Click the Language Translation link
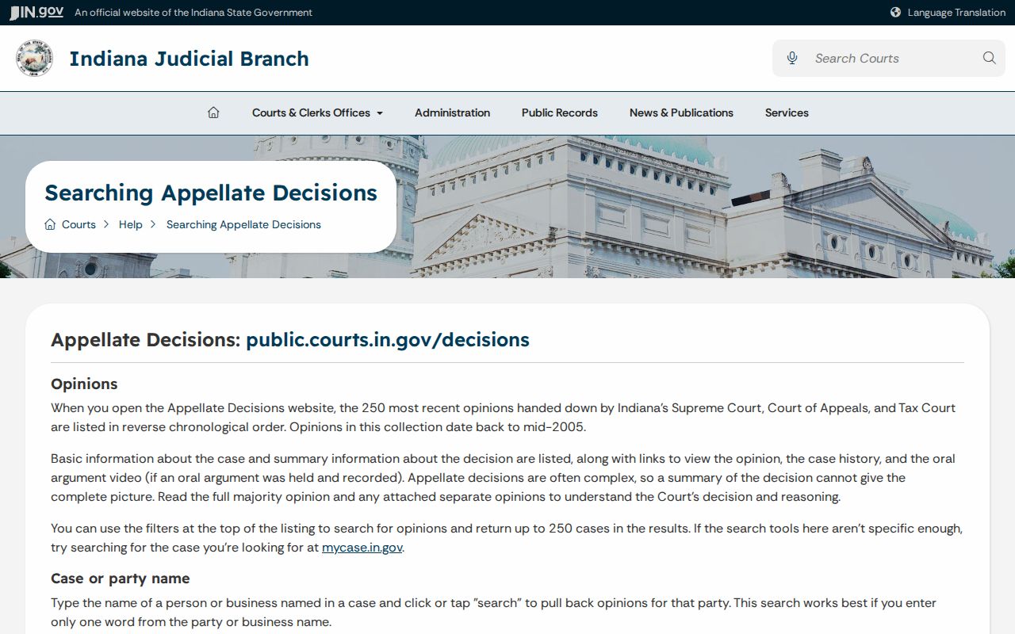Screen dimensions: 1015x634 coord(956,12)
